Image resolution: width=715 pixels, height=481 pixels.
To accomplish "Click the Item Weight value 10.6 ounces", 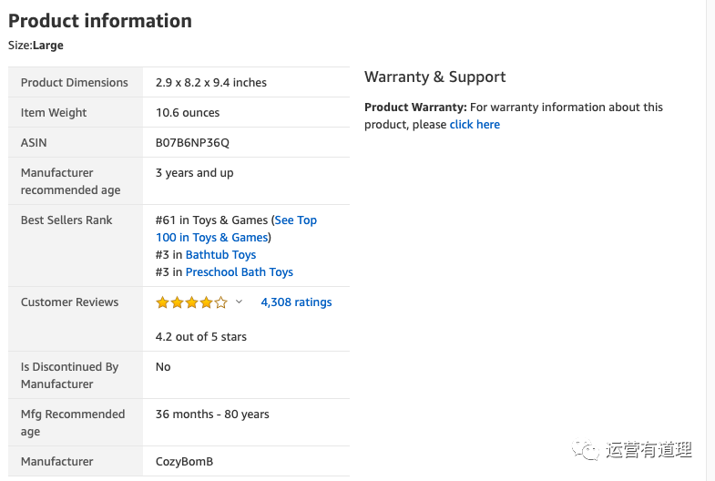I will [188, 113].
